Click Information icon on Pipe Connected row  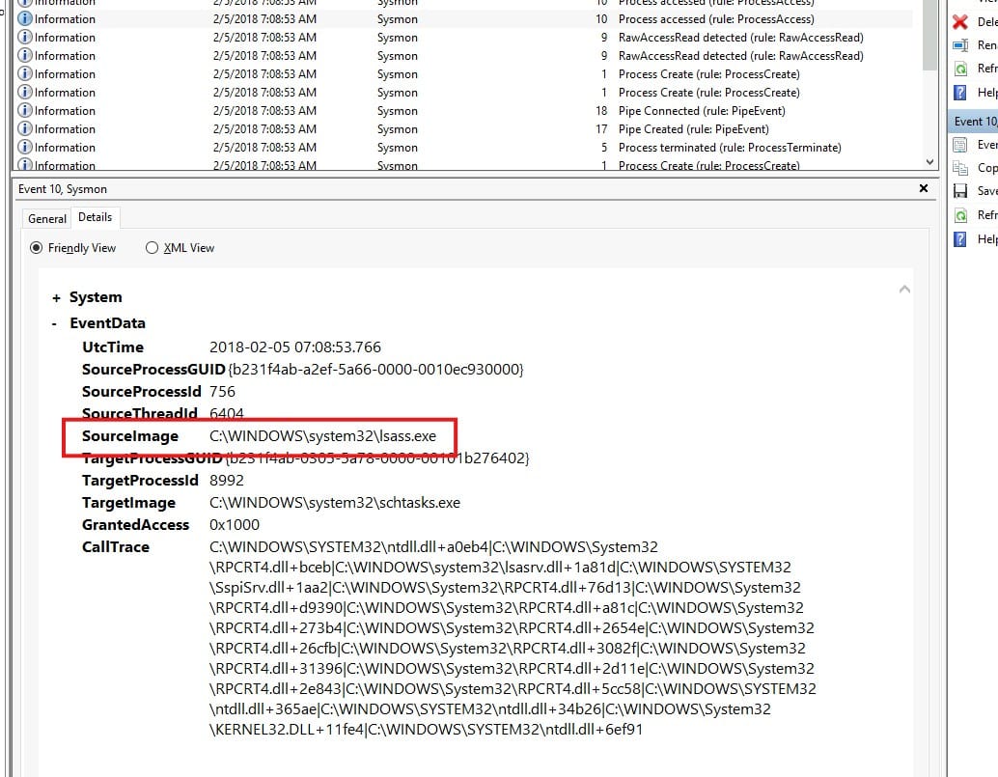coord(25,111)
